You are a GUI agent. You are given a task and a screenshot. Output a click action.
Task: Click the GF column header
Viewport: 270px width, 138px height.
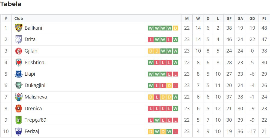coord(229,19)
